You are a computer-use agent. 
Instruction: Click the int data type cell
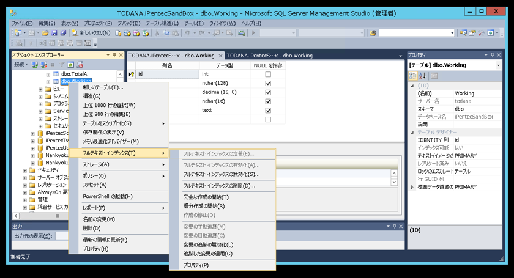tap(225, 75)
